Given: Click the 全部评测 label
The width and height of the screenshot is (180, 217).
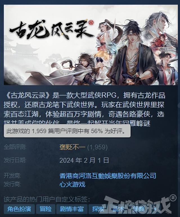Looking at the screenshot, I should [x=15, y=147].
